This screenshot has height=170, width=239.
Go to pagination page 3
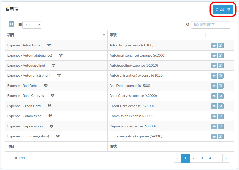click(x=202, y=158)
